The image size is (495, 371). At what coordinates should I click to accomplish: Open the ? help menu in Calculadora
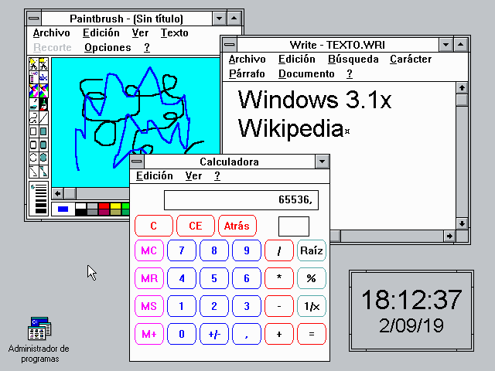(217, 175)
